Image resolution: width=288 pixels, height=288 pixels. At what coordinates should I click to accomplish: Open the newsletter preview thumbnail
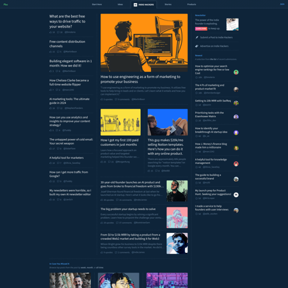pyautogui.click(x=232, y=24)
